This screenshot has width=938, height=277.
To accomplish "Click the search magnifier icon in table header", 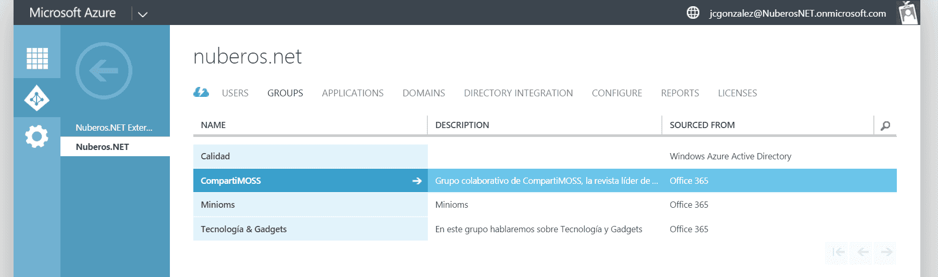I will (x=885, y=125).
